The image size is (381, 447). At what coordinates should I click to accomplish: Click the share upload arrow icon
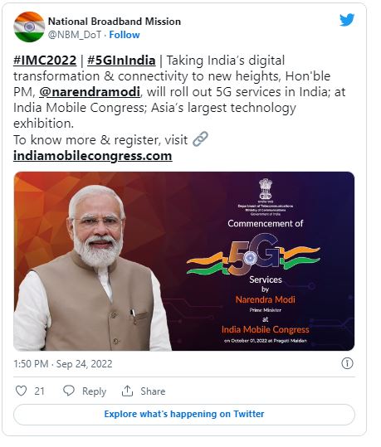point(127,391)
